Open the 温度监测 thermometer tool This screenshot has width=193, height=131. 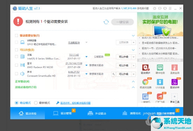tap(174, 68)
